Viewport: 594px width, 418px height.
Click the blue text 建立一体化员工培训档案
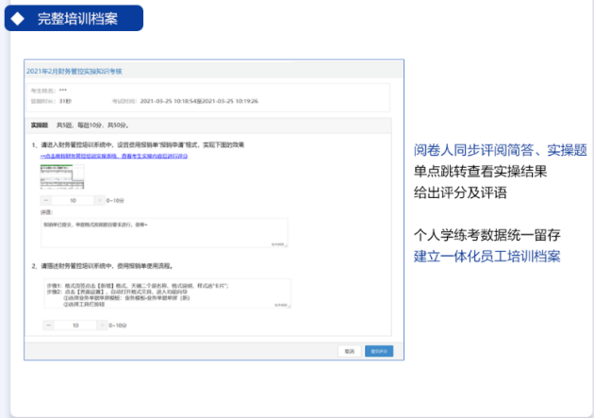(487, 257)
